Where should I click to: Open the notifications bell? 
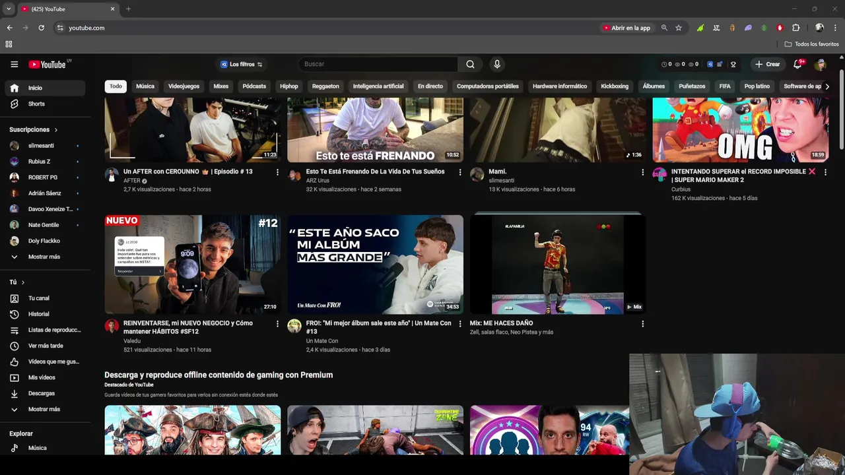click(797, 64)
